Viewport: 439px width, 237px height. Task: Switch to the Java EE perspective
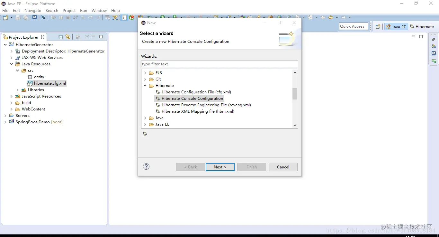click(396, 27)
